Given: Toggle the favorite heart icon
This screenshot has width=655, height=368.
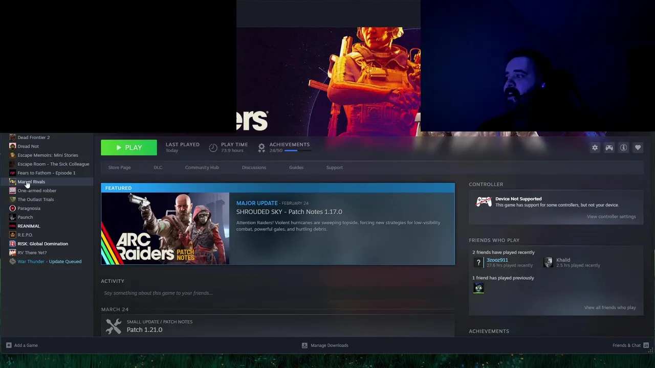Looking at the screenshot, I should click(x=638, y=148).
